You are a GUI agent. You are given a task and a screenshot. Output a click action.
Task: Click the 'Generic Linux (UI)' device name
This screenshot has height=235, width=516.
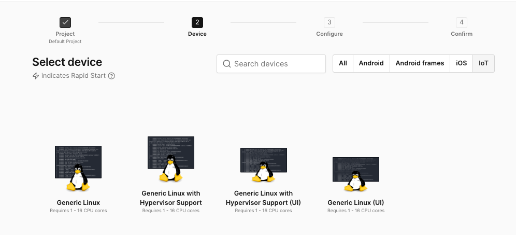(x=356, y=203)
